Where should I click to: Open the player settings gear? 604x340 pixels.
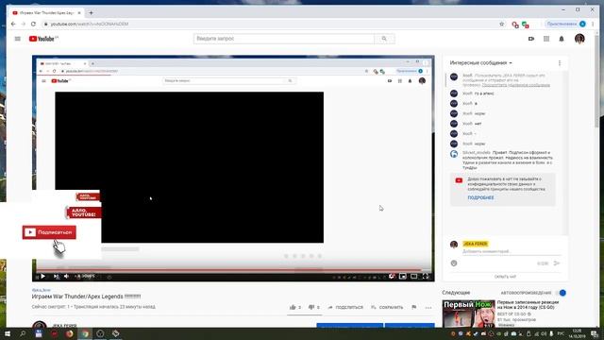(392, 276)
